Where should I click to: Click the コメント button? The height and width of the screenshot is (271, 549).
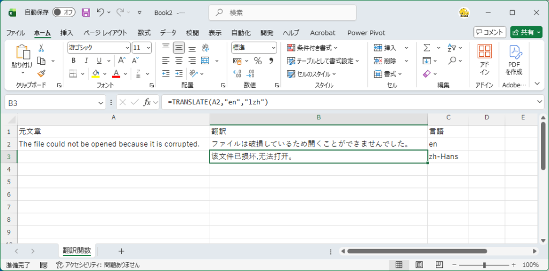[489, 33]
